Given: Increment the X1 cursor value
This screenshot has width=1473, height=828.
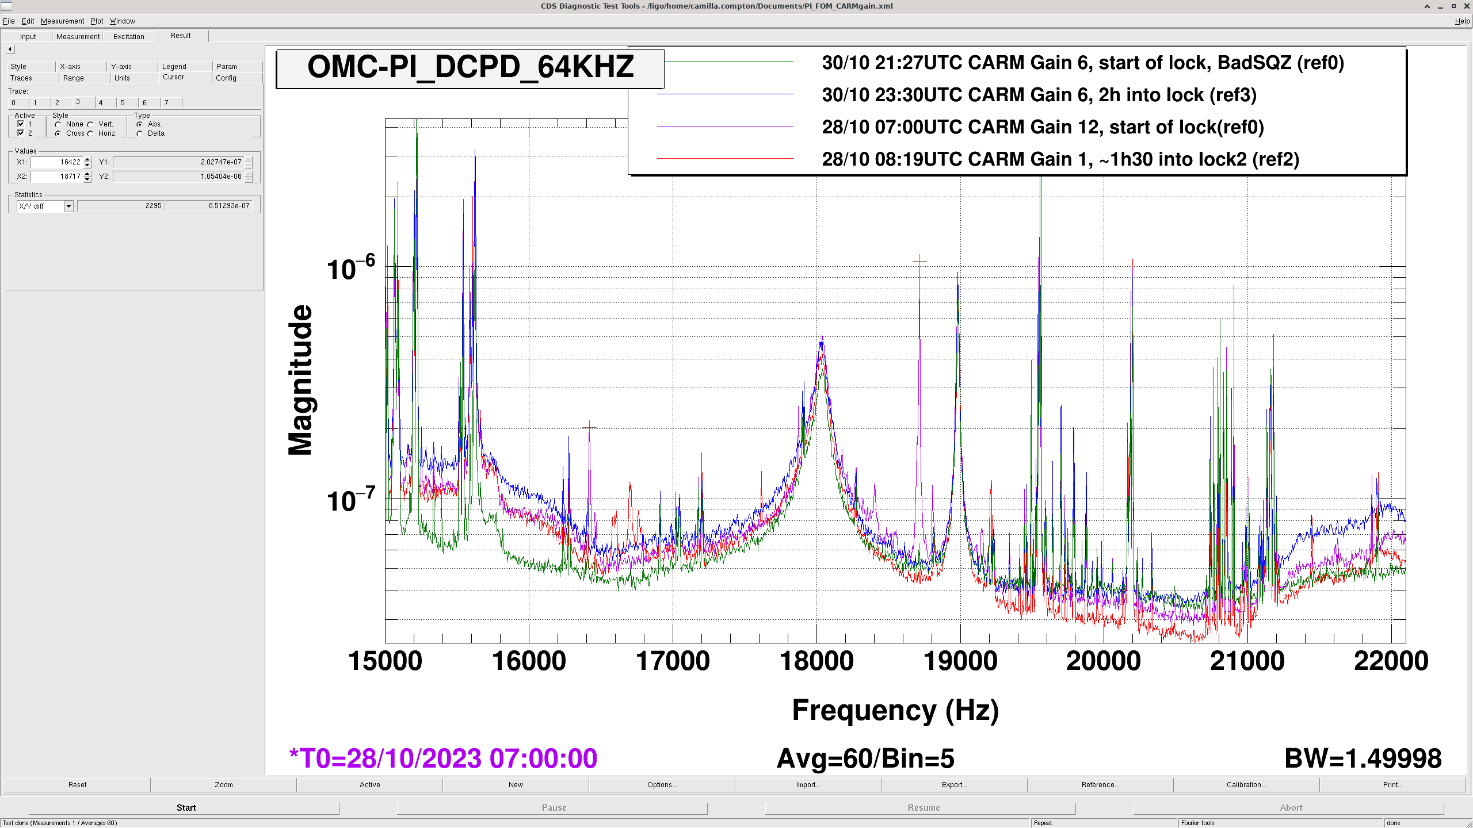Looking at the screenshot, I should point(87,159).
